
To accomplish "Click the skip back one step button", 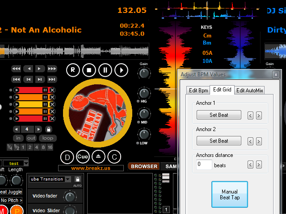I will [29, 79].
